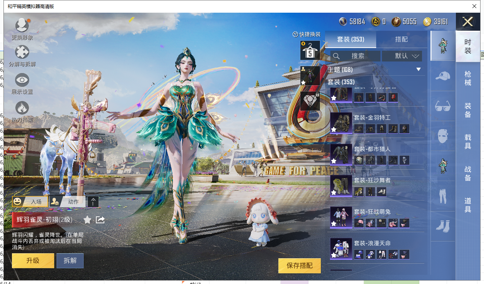Screen dimensions: 484x284
Task: Click the upload arrow icon beside 动作
Action: [x=93, y=202]
